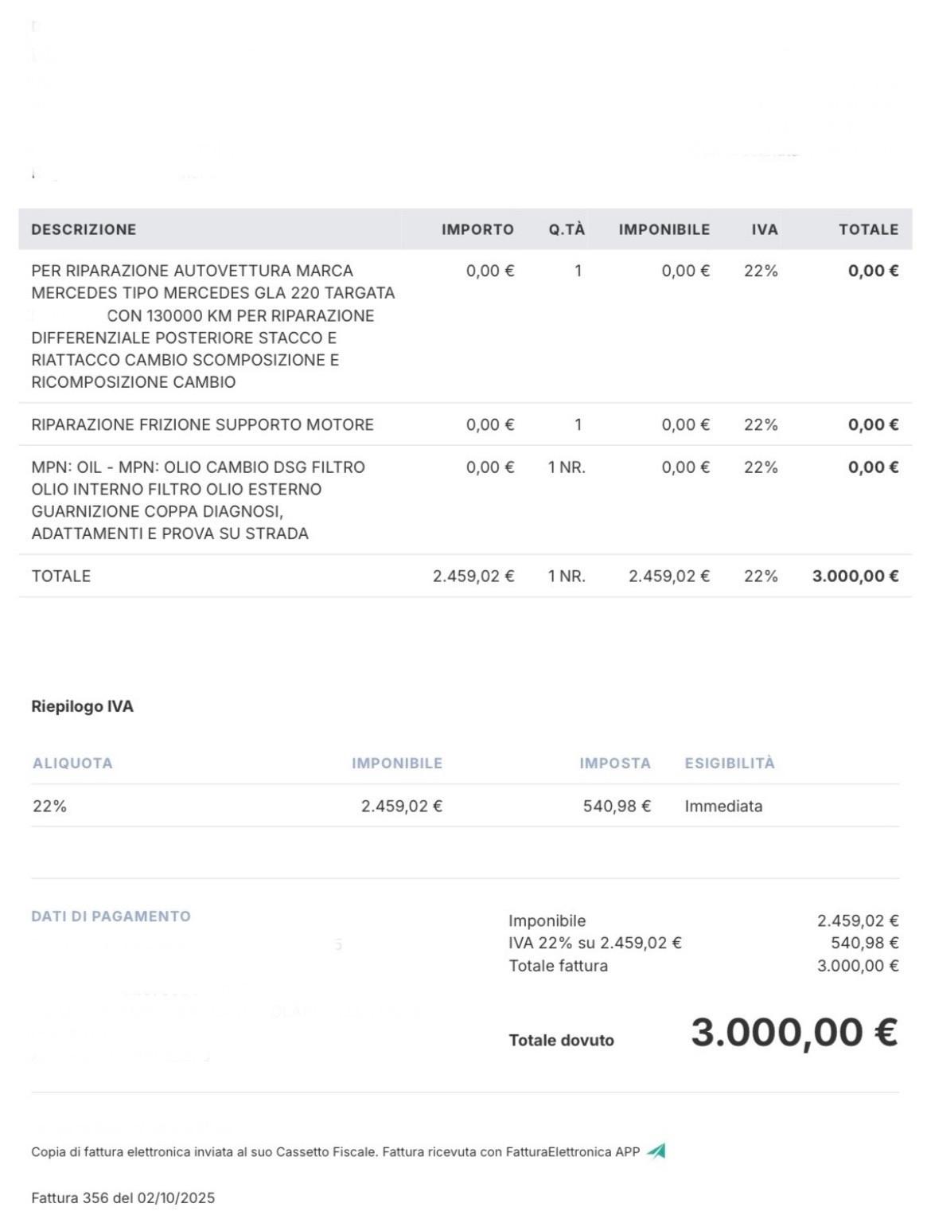Viewport: 931px width, 1227px height.
Task: Click the IVA 22% su 2.459,02 € line
Action: (594, 943)
